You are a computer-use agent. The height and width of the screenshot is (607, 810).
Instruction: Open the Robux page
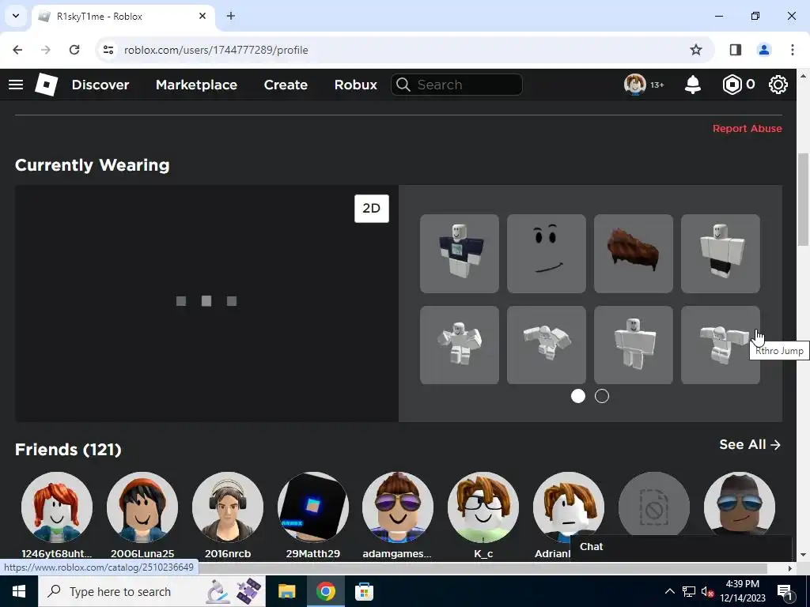355,85
